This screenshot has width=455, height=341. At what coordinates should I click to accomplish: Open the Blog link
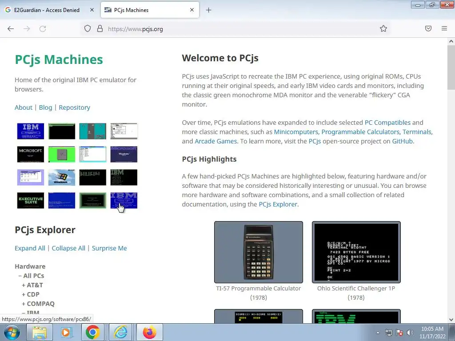46,107
